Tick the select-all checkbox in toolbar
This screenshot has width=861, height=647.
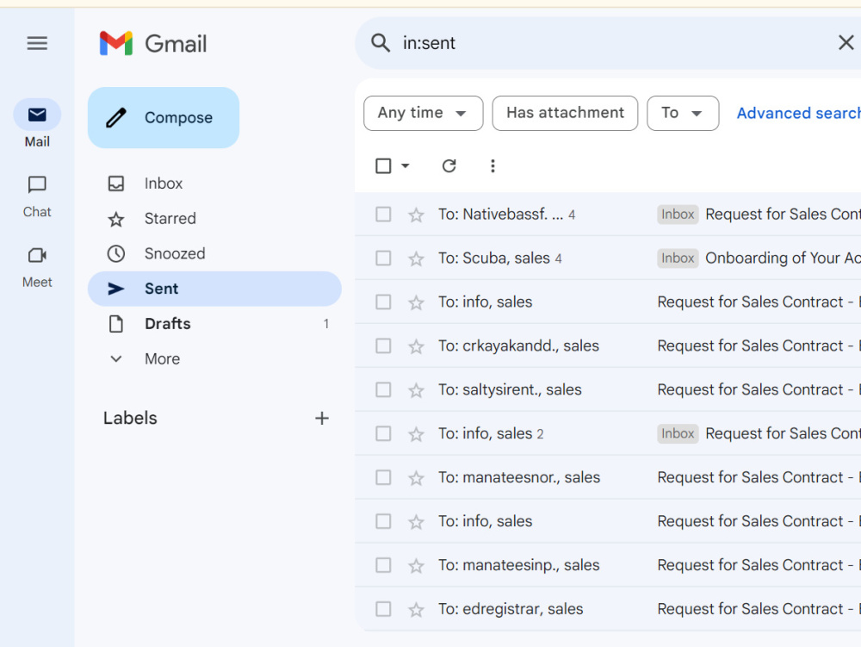point(383,166)
